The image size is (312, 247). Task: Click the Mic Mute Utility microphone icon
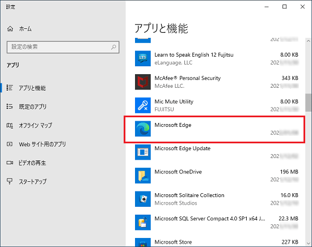[x=142, y=105]
